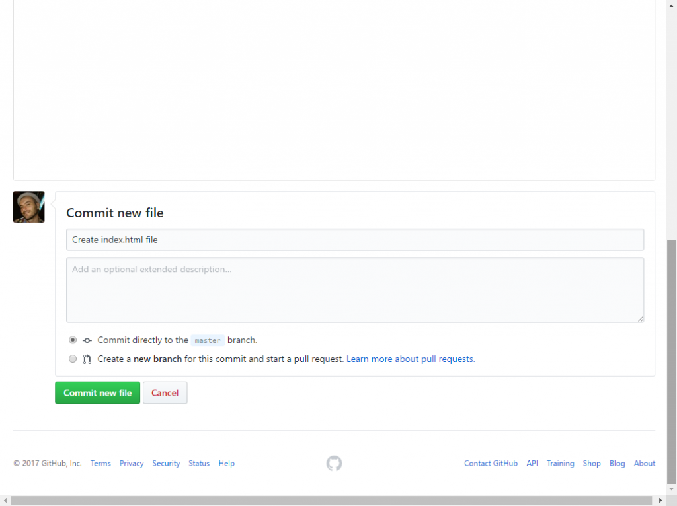Open the Terms footer link
The image size is (677, 506).
(100, 463)
